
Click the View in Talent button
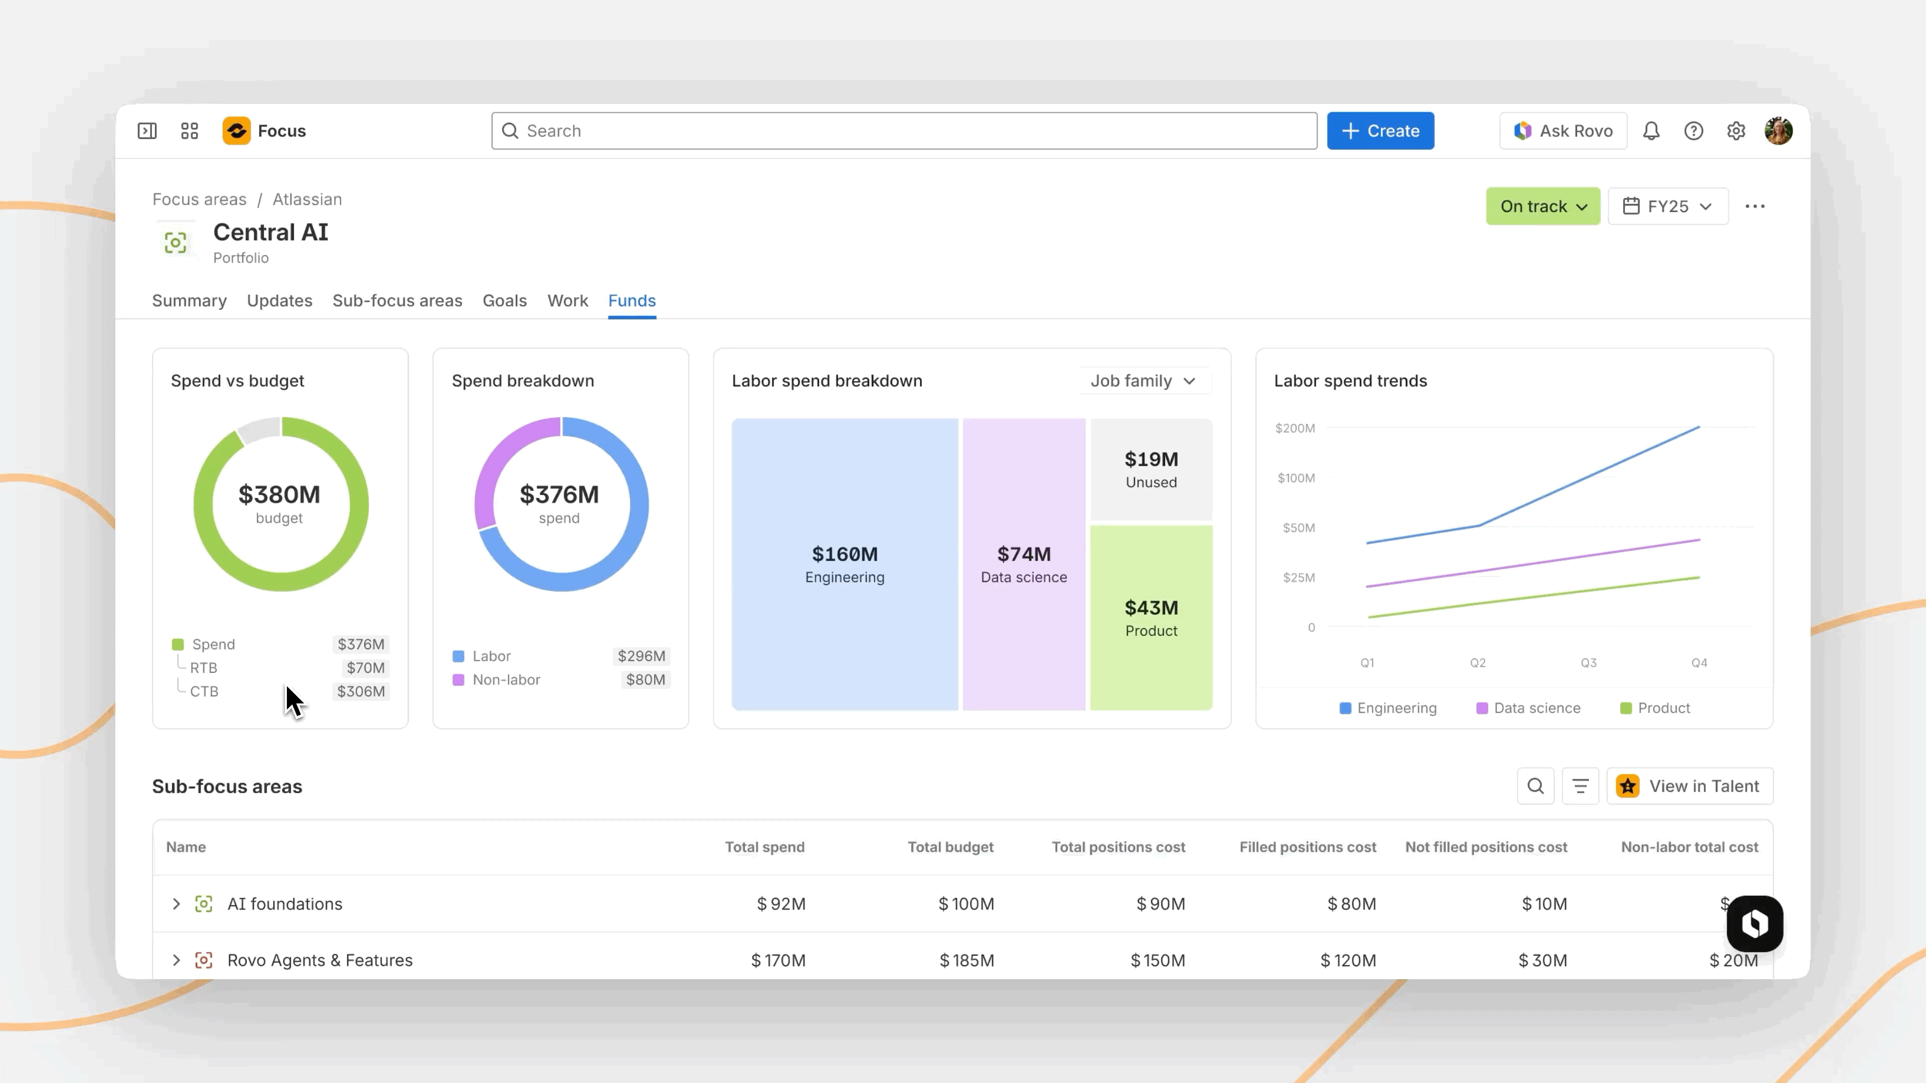1690,786
